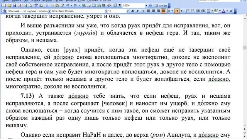
Task: Align text to the right
Action: point(159,11)
